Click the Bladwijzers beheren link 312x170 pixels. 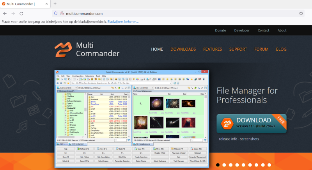(x=123, y=21)
